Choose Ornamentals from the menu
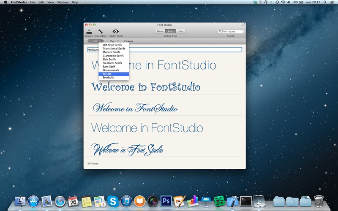 [114, 70]
